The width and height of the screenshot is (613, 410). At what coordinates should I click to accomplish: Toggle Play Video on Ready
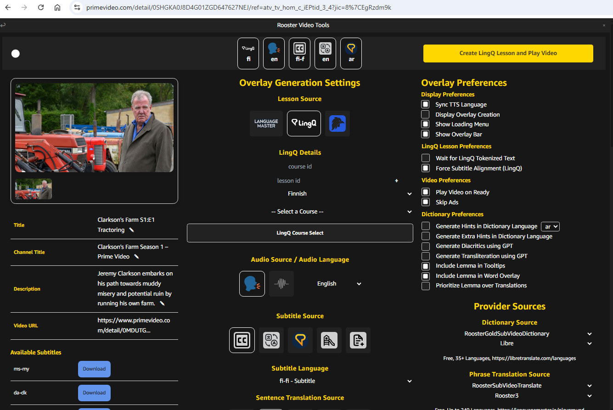[426, 192]
